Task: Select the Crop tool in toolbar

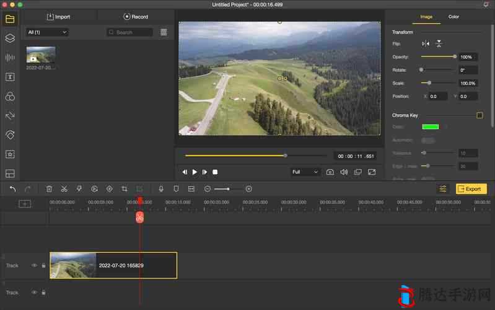Action: pos(125,189)
